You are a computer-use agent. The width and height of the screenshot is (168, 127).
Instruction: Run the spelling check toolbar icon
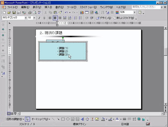coord(39,13)
